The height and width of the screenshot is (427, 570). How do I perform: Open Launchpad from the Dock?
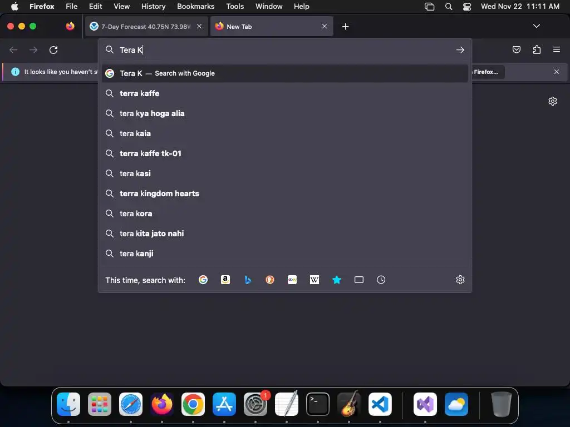click(100, 404)
